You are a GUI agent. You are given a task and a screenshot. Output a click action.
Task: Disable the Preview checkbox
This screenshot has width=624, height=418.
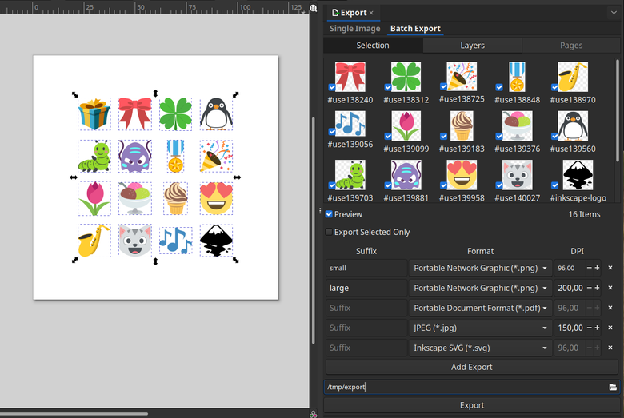click(329, 214)
